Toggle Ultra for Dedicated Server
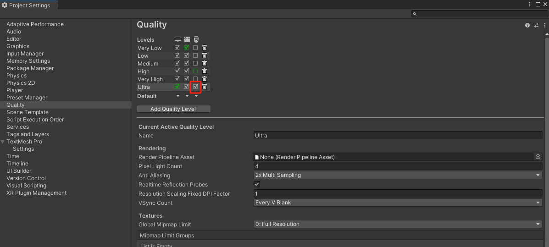The image size is (549, 247). click(186, 87)
